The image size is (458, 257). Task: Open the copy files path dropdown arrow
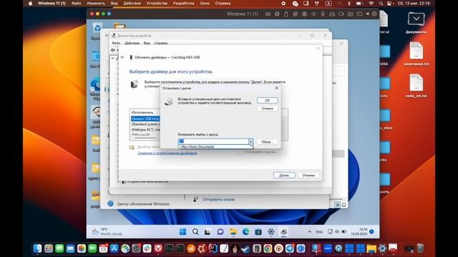click(x=250, y=141)
